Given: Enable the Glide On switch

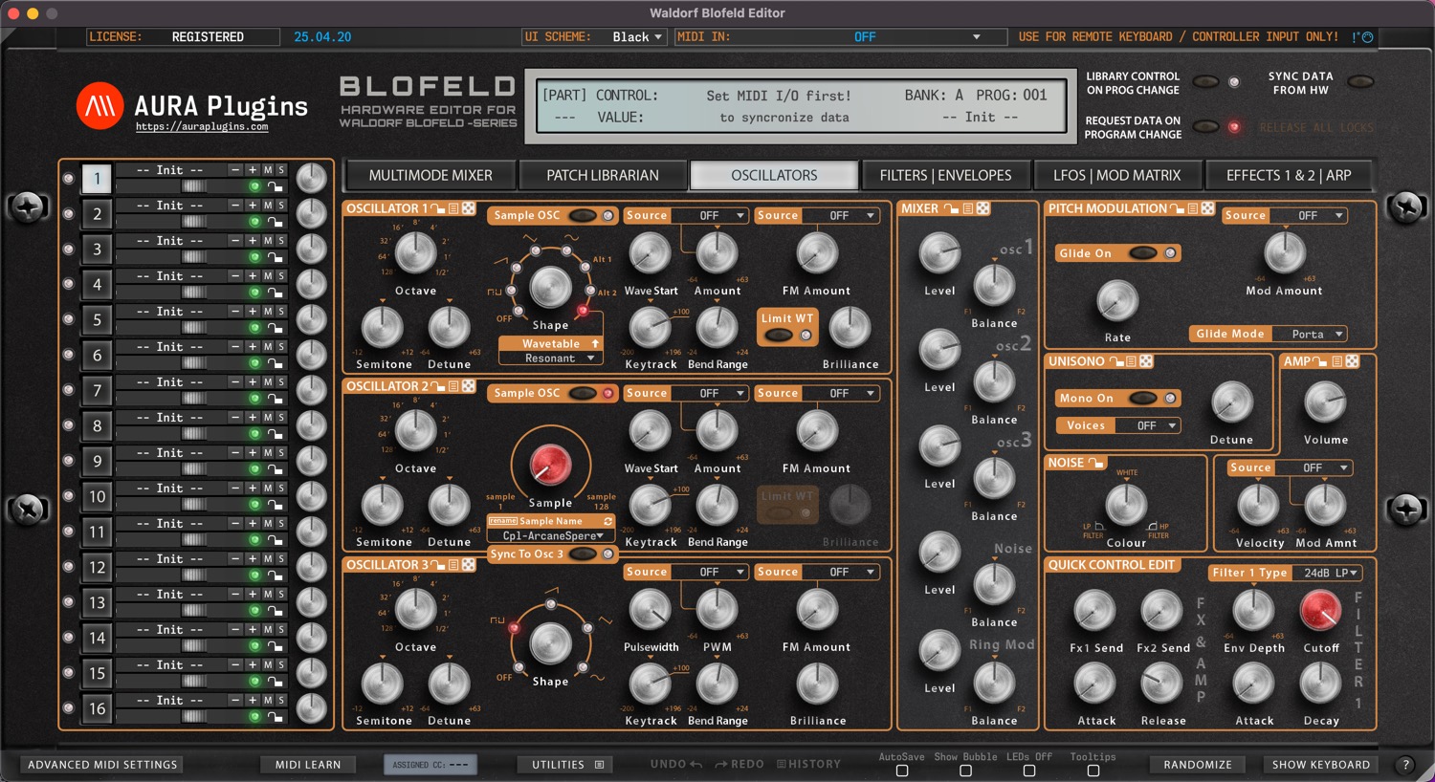Looking at the screenshot, I should coord(1143,253).
